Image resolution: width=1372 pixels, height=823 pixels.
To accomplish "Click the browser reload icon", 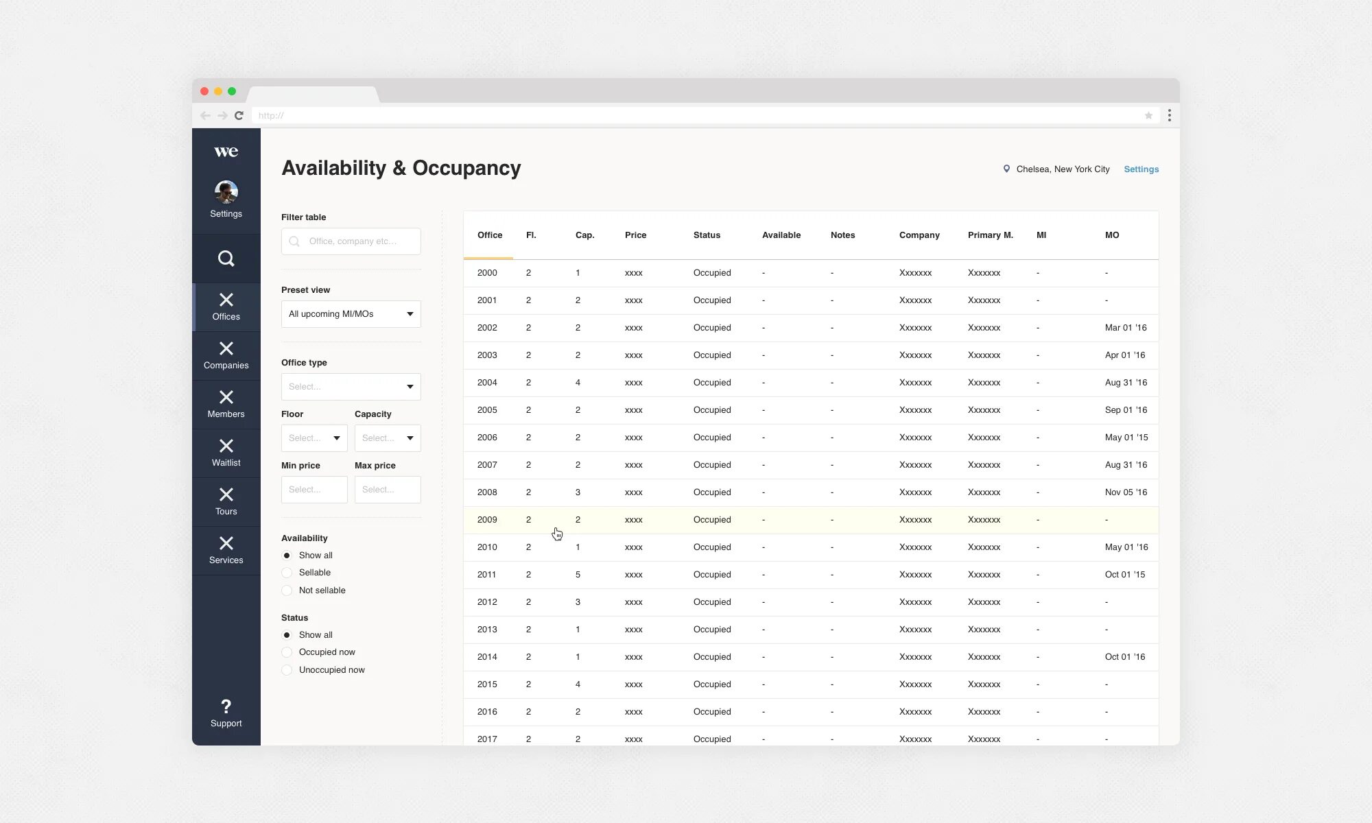I will 239,115.
